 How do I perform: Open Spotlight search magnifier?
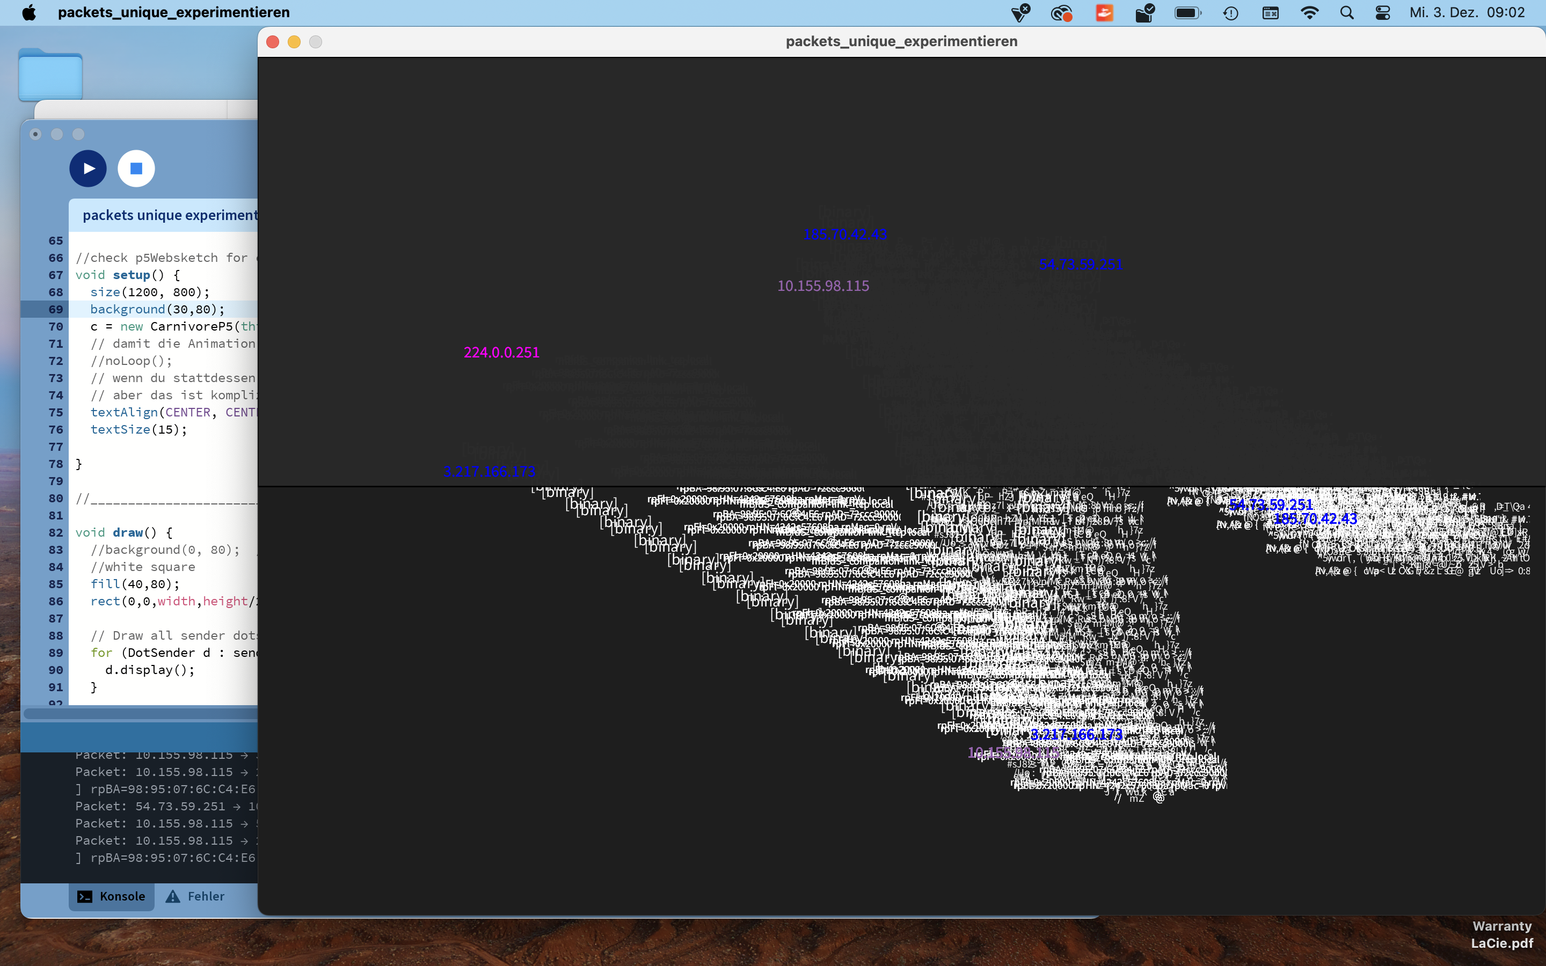(1347, 13)
